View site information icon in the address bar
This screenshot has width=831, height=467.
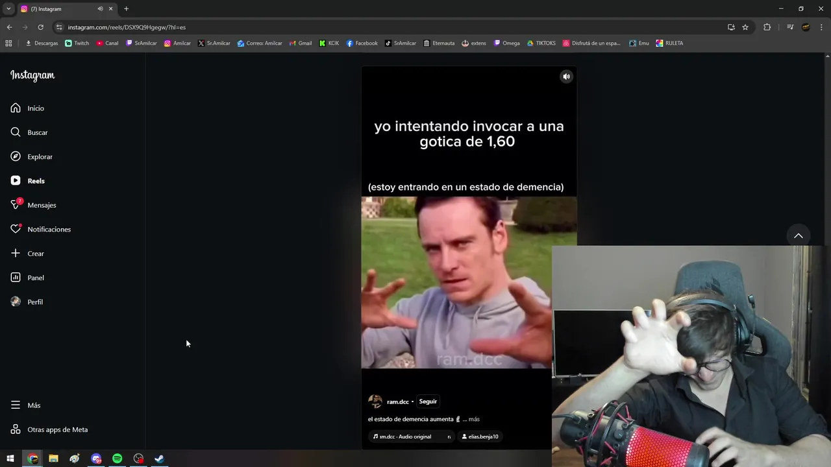coord(59,27)
